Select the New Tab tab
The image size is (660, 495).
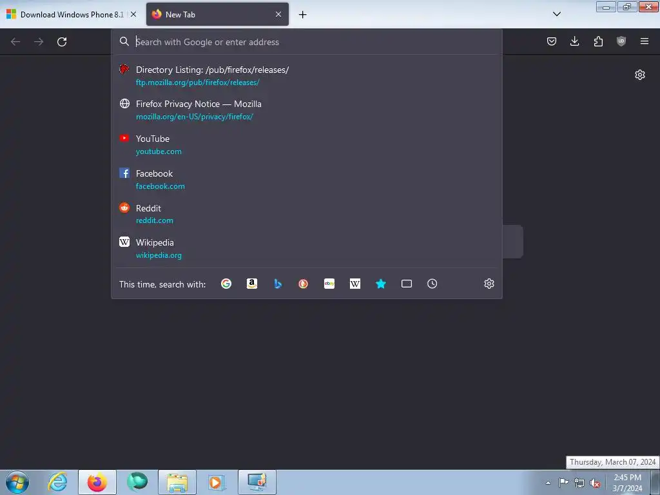pyautogui.click(x=217, y=14)
